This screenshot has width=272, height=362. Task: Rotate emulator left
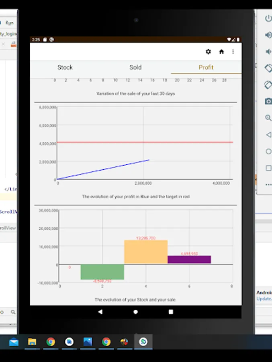pos(268,68)
